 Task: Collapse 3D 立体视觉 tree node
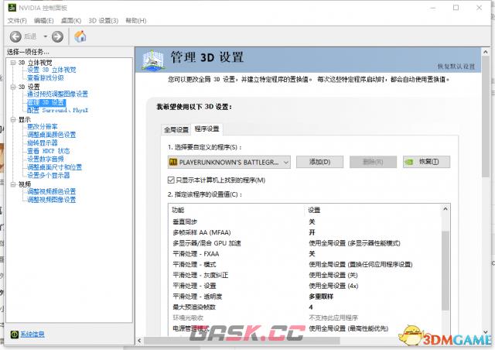(x=13, y=63)
